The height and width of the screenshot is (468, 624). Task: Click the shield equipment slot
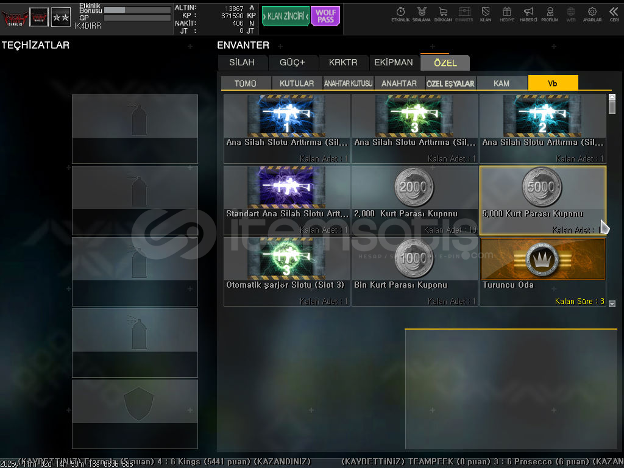[x=135, y=414]
